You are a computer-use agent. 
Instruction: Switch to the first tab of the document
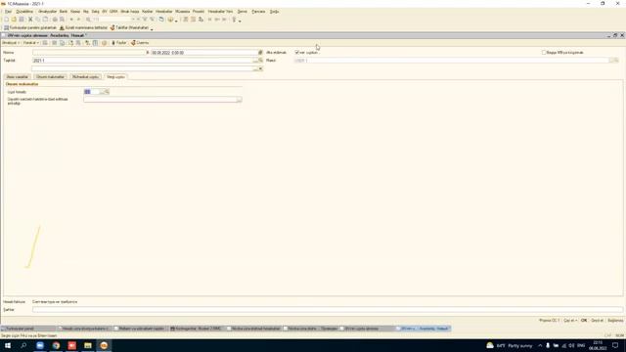click(x=18, y=76)
